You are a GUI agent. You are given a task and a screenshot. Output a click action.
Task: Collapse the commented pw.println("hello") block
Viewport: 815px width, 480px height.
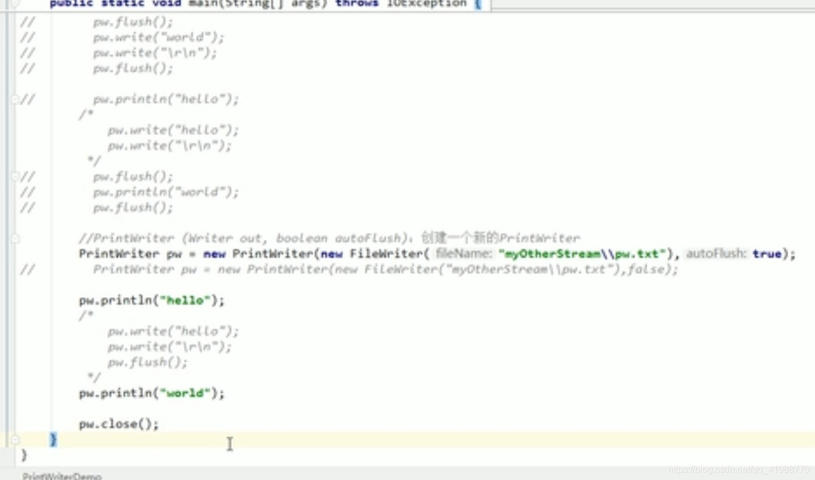16,98
